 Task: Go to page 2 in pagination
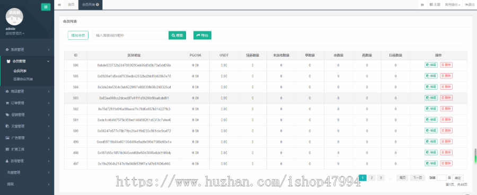point(372,178)
